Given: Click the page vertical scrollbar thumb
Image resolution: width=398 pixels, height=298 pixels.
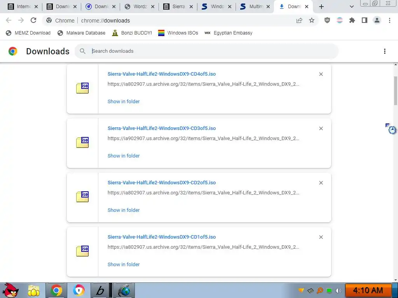Looking at the screenshot, I should pyautogui.click(x=395, y=90).
